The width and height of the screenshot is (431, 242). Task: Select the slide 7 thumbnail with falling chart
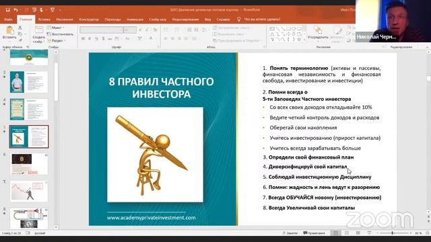(29, 191)
